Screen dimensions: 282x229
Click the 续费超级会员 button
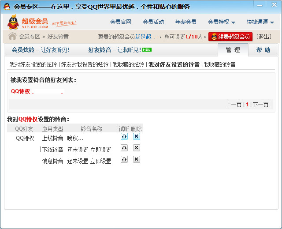[230, 37]
